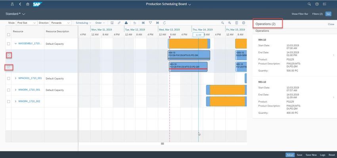
Task: Click the Go button
Action: point(328,14)
